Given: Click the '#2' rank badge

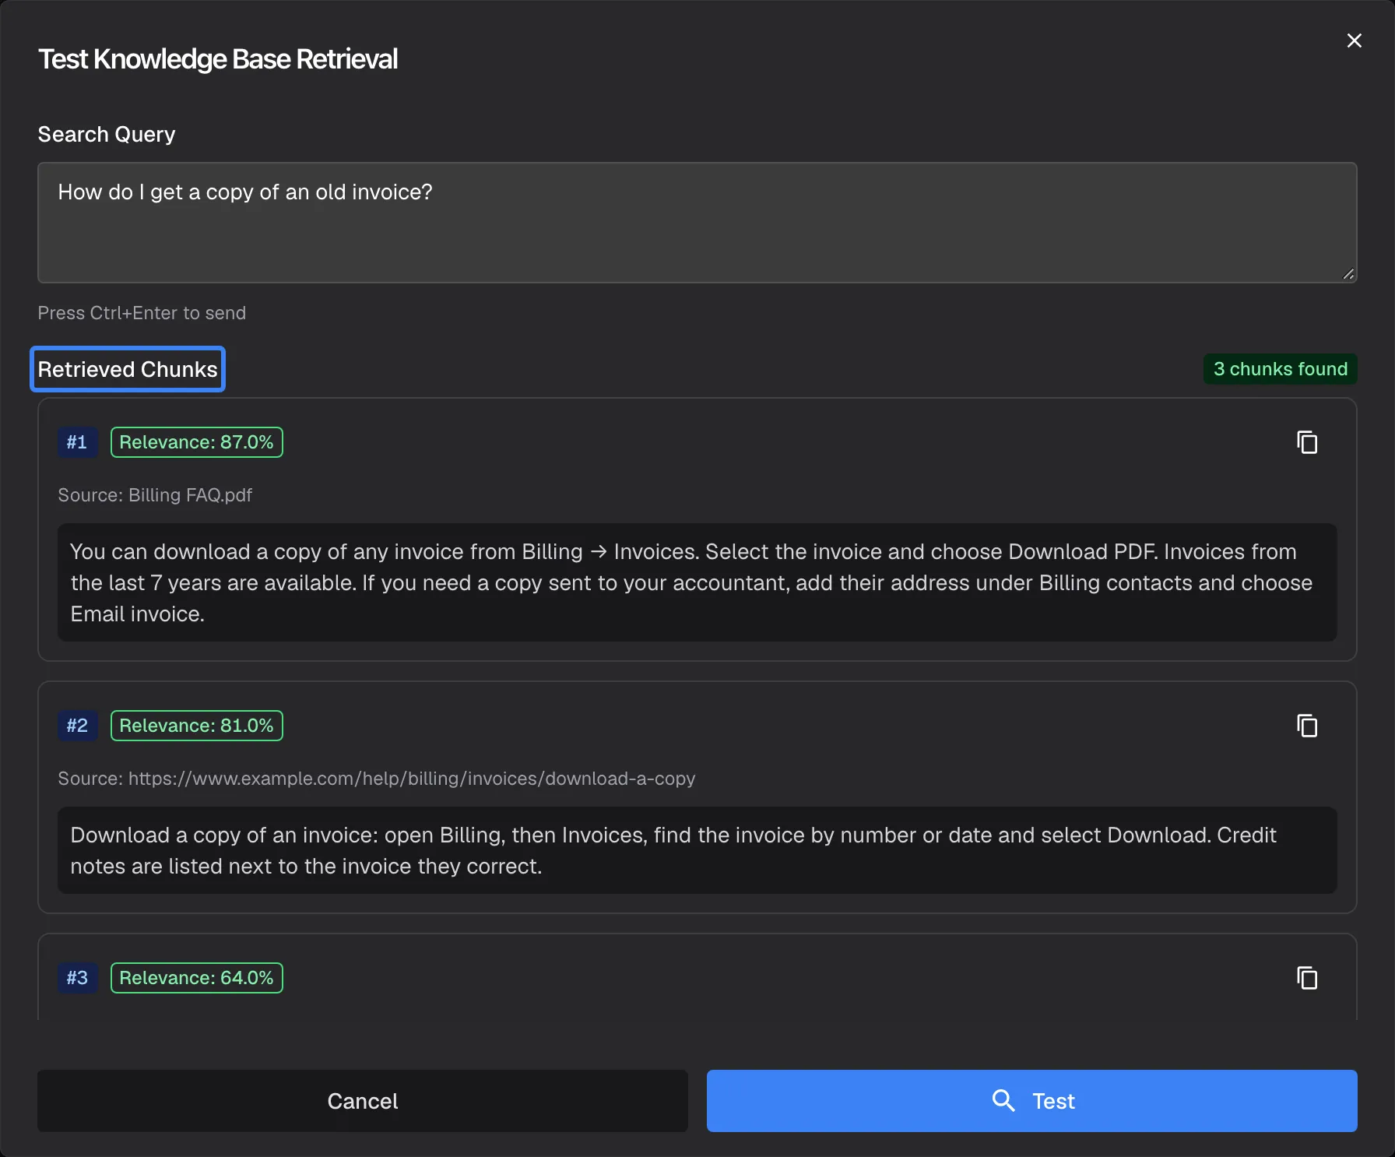Looking at the screenshot, I should coord(77,726).
